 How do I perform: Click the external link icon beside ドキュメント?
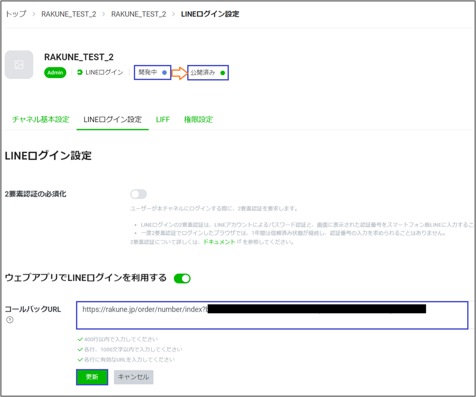pyautogui.click(x=239, y=242)
